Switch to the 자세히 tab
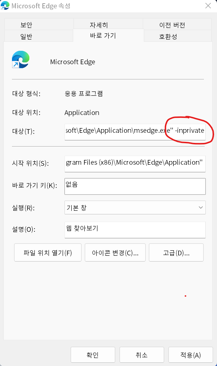Image resolution: width=217 pixels, height=366 pixels. 108,24
